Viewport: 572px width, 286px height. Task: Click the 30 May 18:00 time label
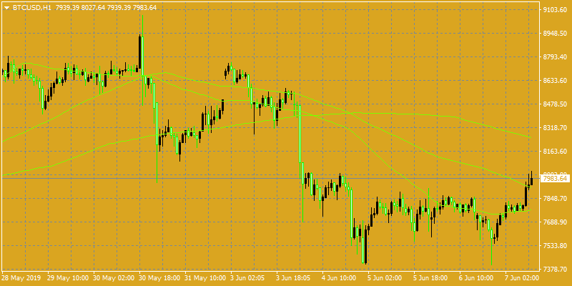click(159, 277)
